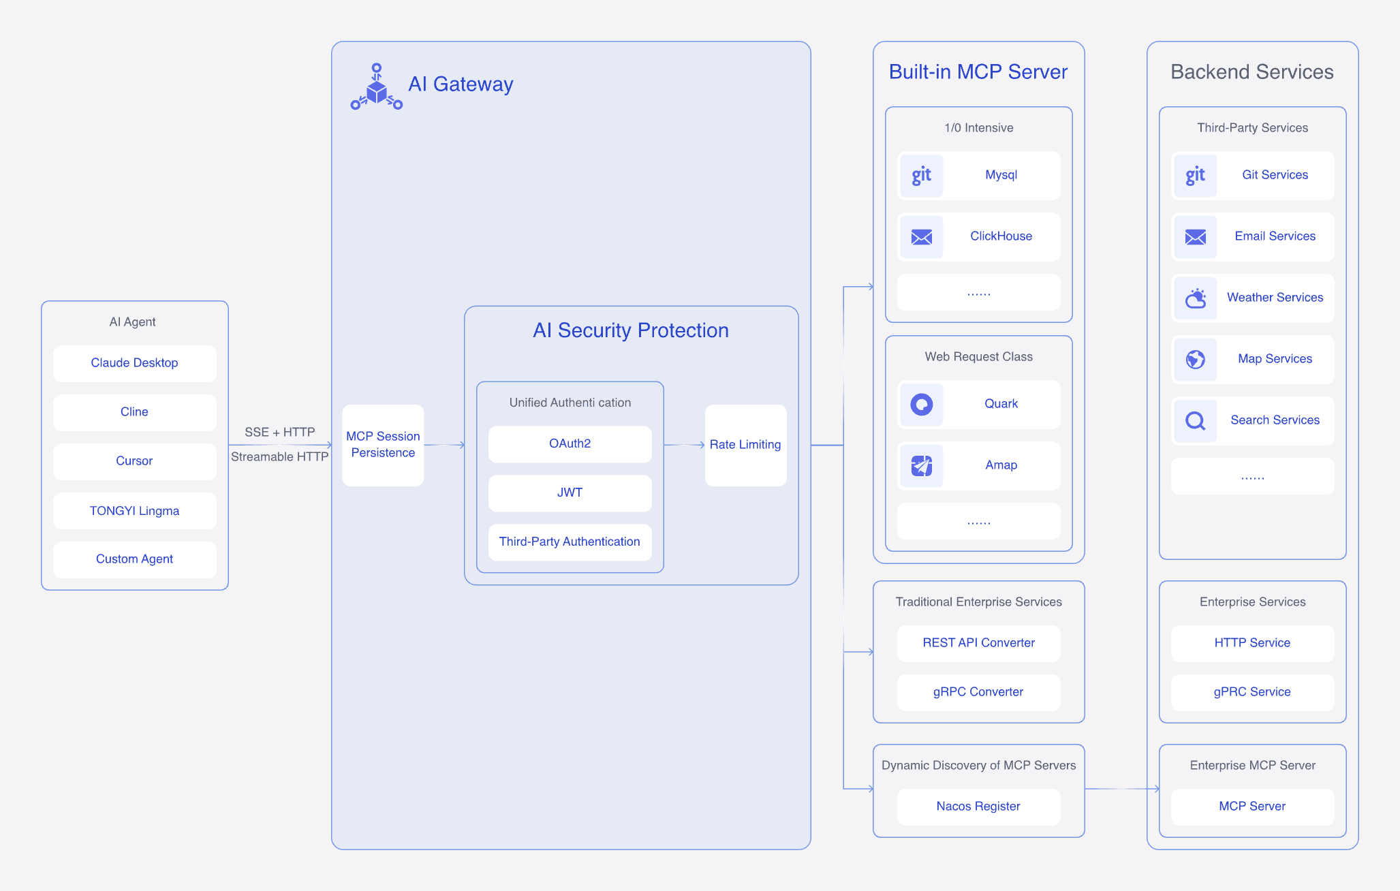
Task: Select the gPRC Service box
Action: (1252, 692)
